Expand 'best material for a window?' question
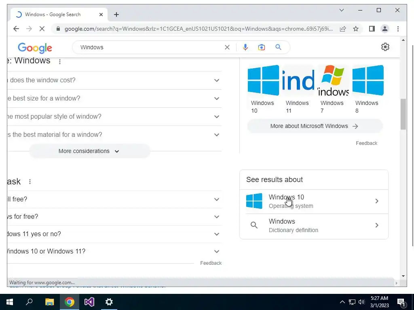Screen dimensions: 414x310 (114, 135)
